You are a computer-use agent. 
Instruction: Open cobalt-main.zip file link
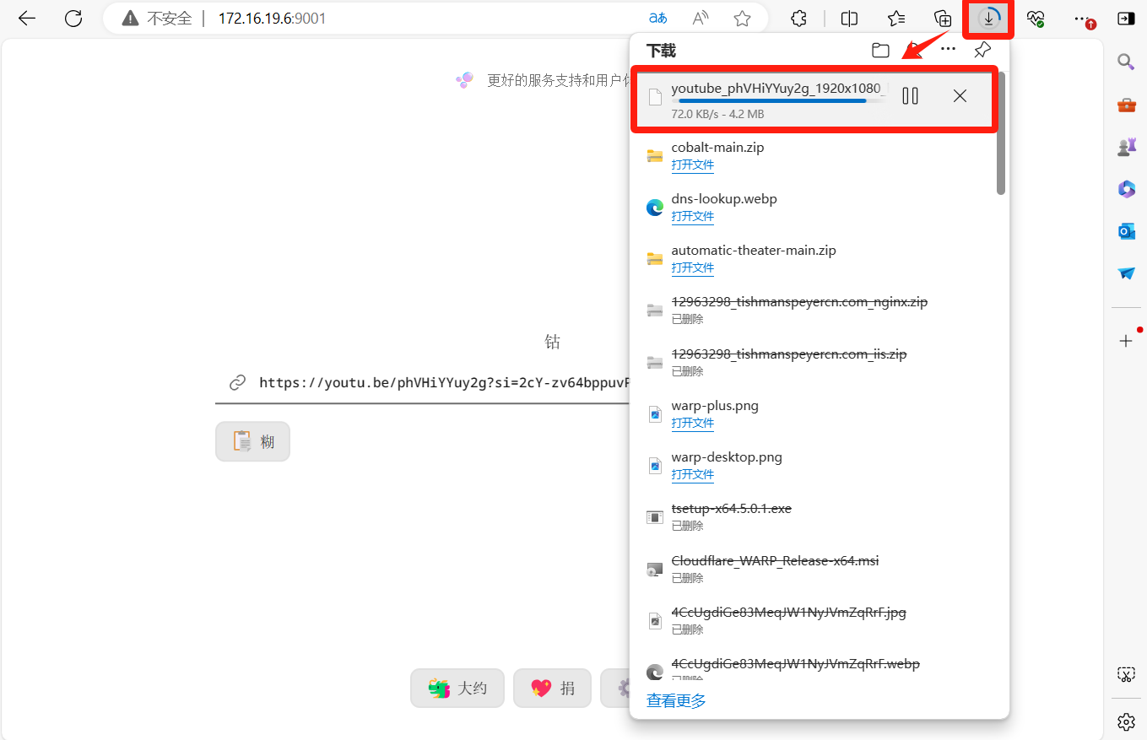[692, 165]
